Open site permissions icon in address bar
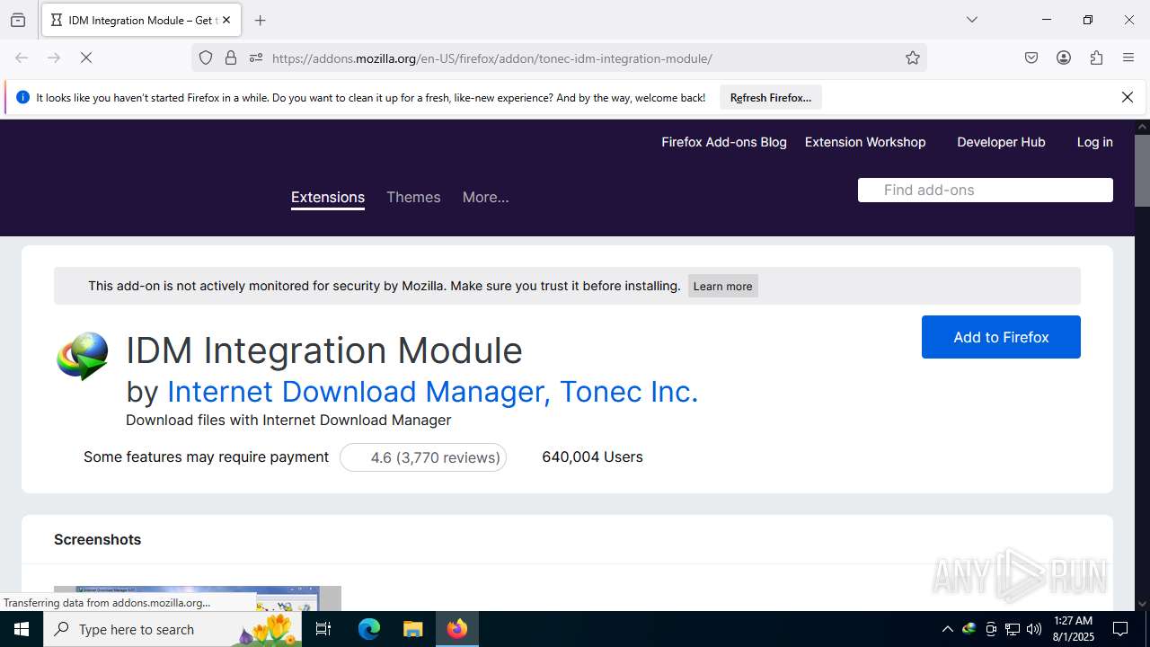This screenshot has height=647, width=1150. pos(256,58)
